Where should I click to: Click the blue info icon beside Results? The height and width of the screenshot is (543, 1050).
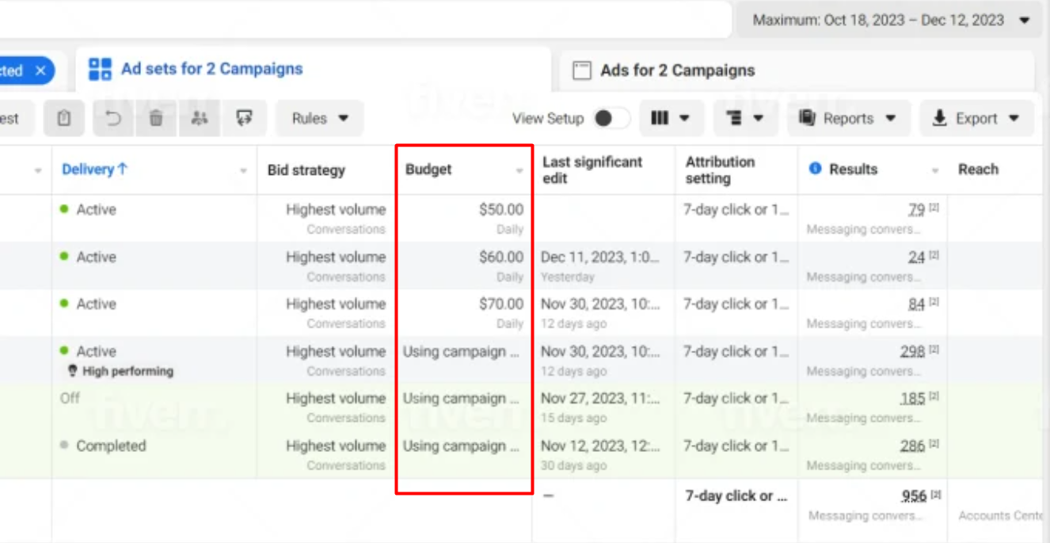pos(815,169)
